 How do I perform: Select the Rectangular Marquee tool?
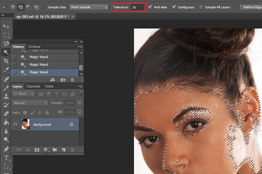(6, 35)
